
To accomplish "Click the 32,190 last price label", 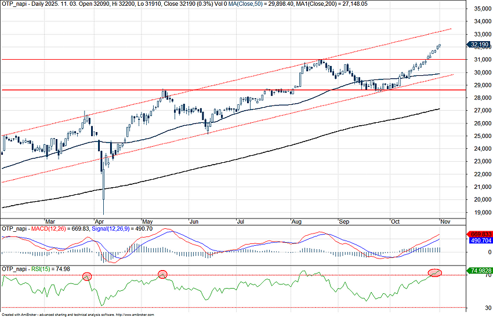I will 479,44.
